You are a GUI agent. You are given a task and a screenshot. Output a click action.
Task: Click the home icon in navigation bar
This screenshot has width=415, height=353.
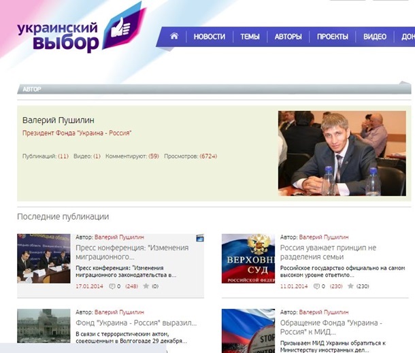(174, 37)
